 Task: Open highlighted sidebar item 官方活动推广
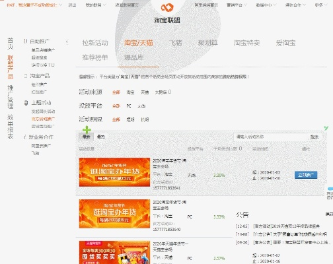(43, 119)
